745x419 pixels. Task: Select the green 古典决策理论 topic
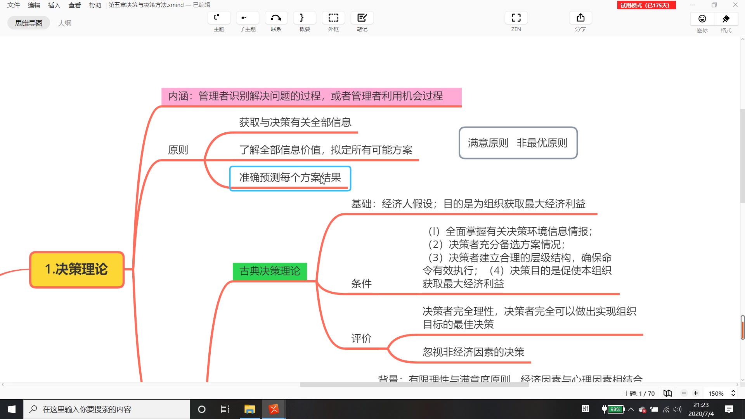pos(270,271)
